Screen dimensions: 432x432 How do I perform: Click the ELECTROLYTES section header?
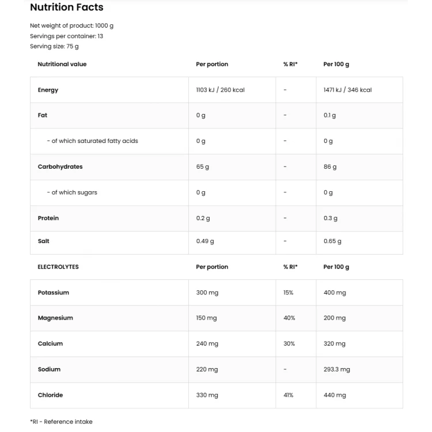(58, 267)
